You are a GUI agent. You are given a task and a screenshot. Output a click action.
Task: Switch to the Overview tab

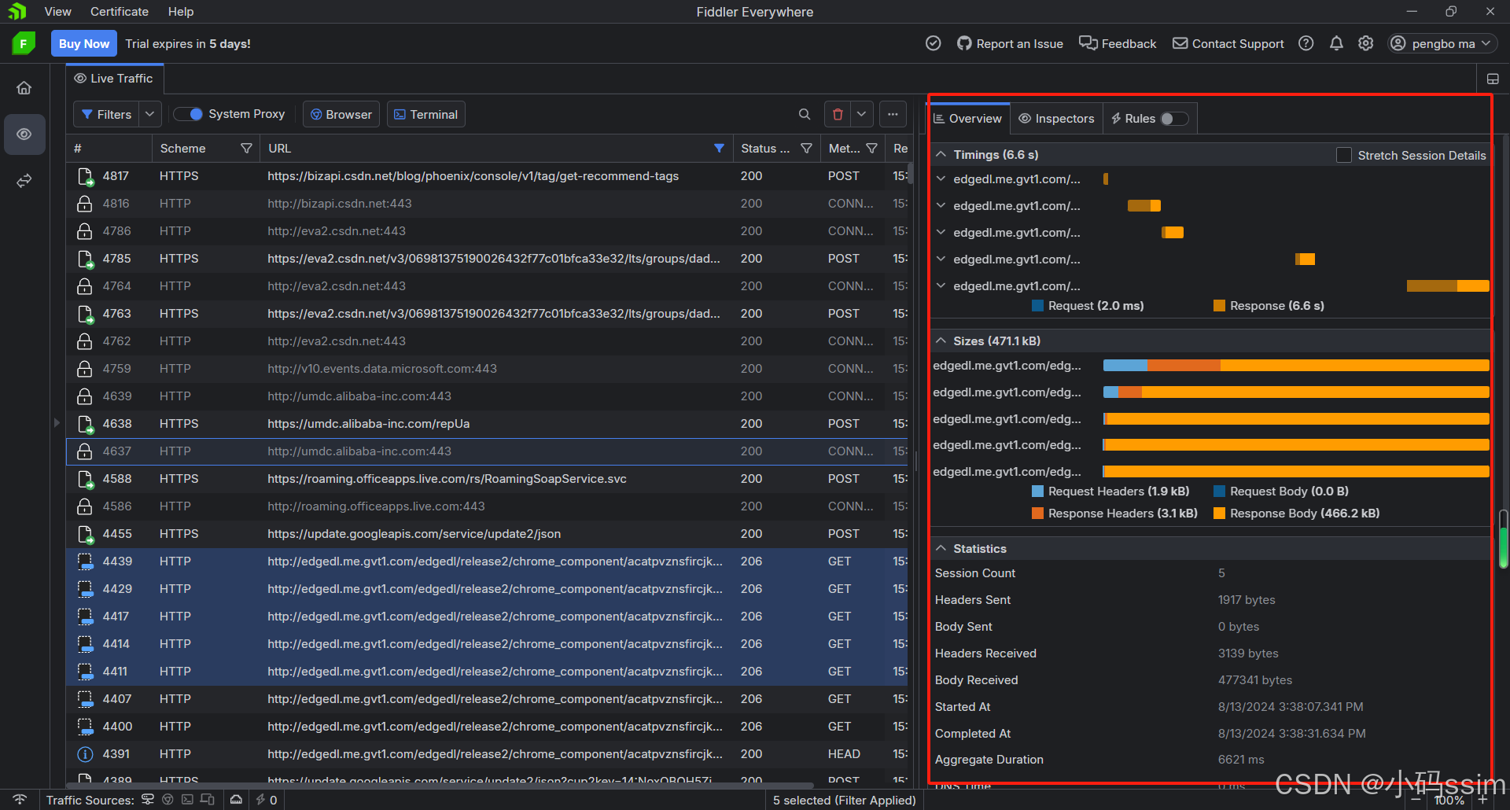(x=968, y=119)
